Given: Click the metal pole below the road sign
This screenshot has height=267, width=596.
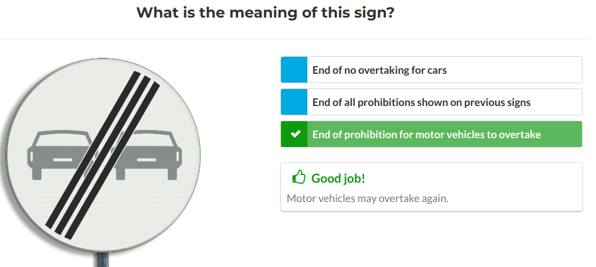Looking at the screenshot, I should (103, 260).
